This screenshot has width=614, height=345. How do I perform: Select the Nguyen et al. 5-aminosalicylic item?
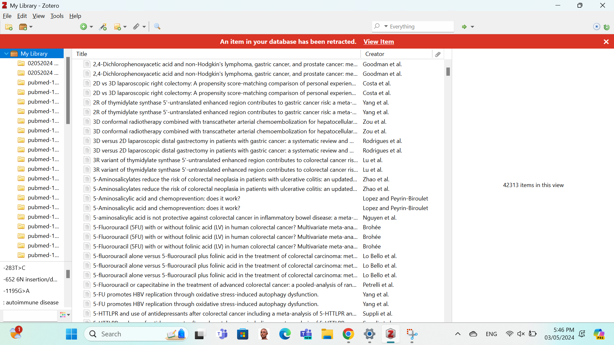click(x=258, y=218)
